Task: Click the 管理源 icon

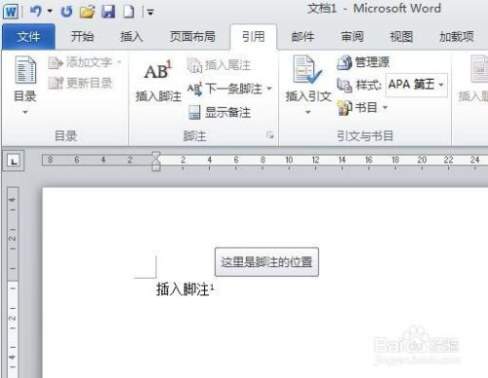Action: 345,62
